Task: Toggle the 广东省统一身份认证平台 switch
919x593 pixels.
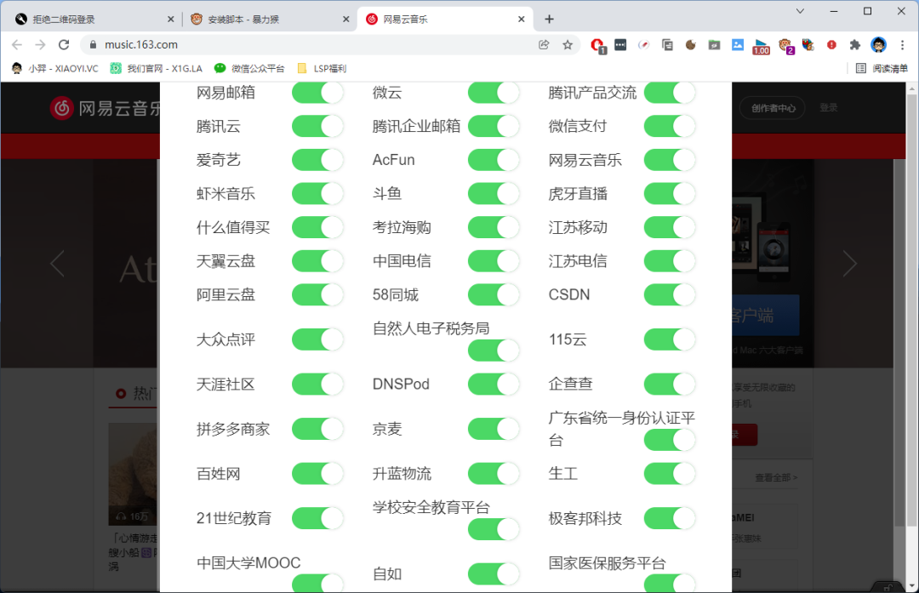Action: [x=670, y=440]
